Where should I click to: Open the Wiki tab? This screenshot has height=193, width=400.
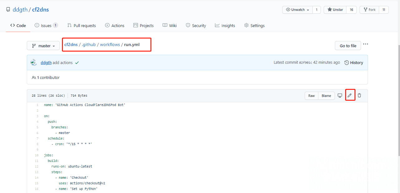click(x=169, y=25)
